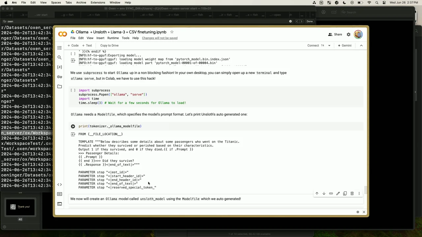Open the terminal icon in left sidebar
This screenshot has width=422, height=237.
click(59, 204)
